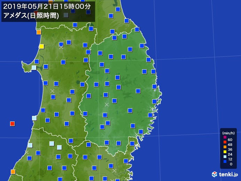Click the light blue marker on Oga peninsula

pos(34,68)
